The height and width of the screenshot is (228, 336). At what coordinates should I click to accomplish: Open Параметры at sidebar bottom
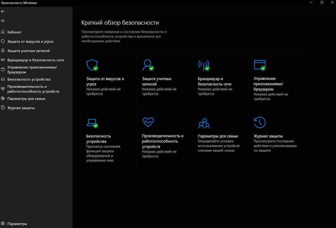[36, 224]
